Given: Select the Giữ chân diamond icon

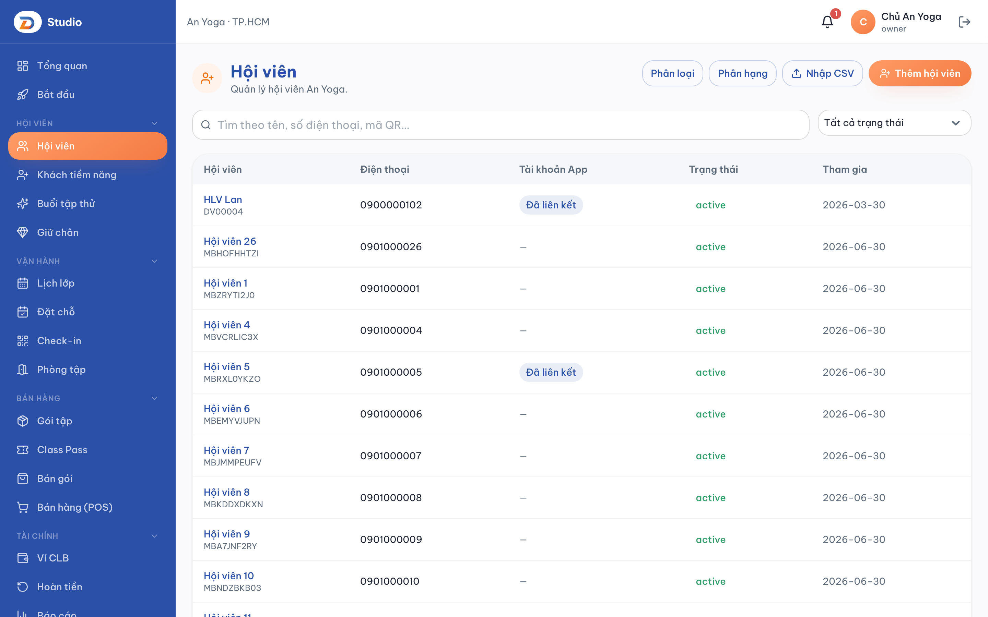Looking at the screenshot, I should 23,232.
